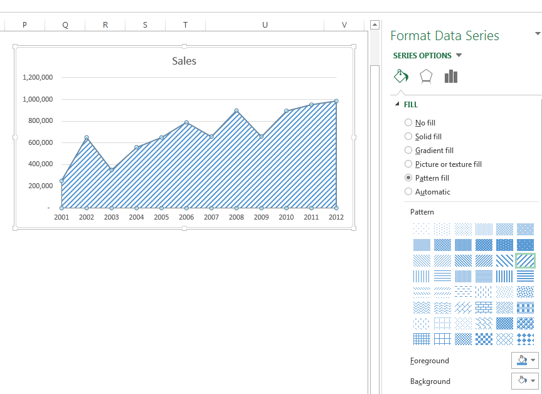This screenshot has width=542, height=394.
Task: Enable the No fill option
Action: coord(408,122)
